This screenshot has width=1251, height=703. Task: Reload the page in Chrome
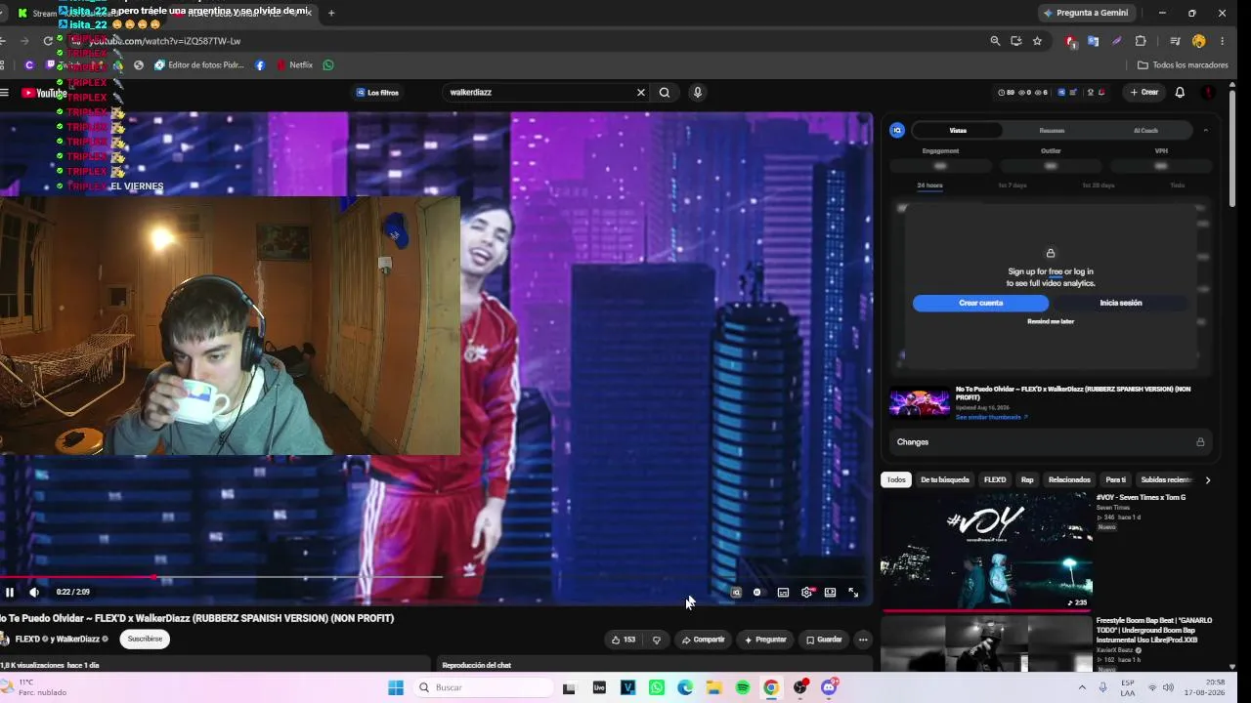point(47,41)
